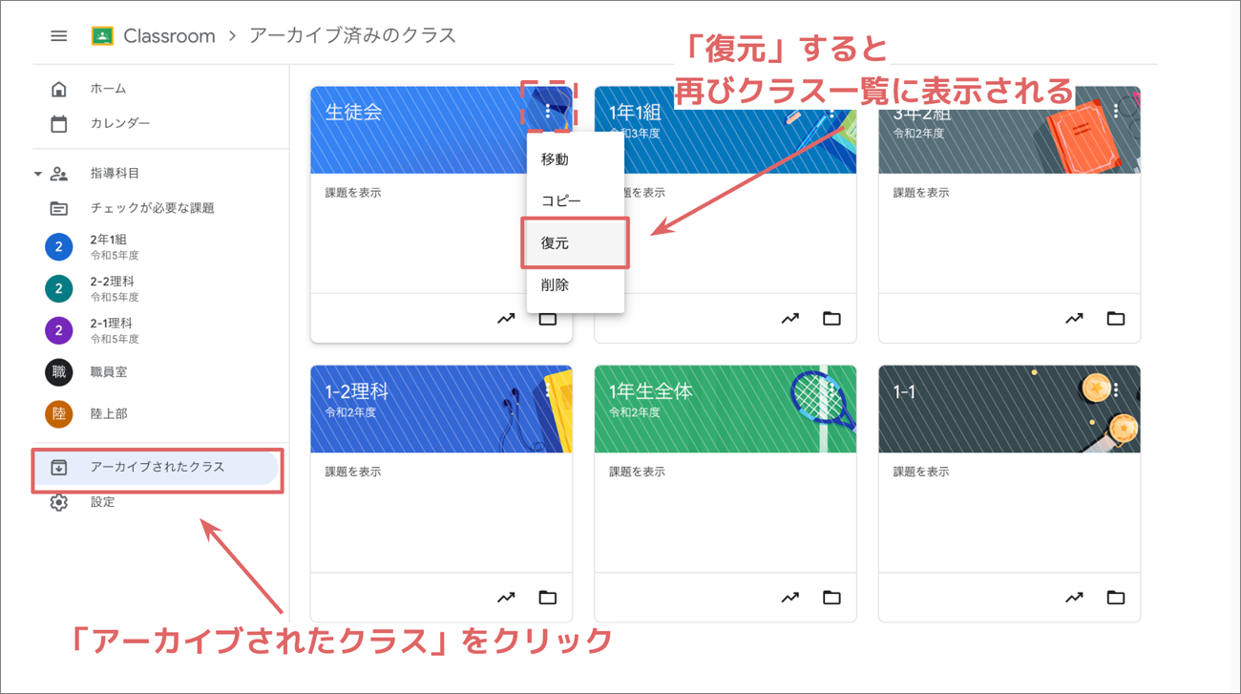Open Drive folder icon on 1年1組 card
Viewport: 1241px width, 694px height.
click(x=832, y=319)
